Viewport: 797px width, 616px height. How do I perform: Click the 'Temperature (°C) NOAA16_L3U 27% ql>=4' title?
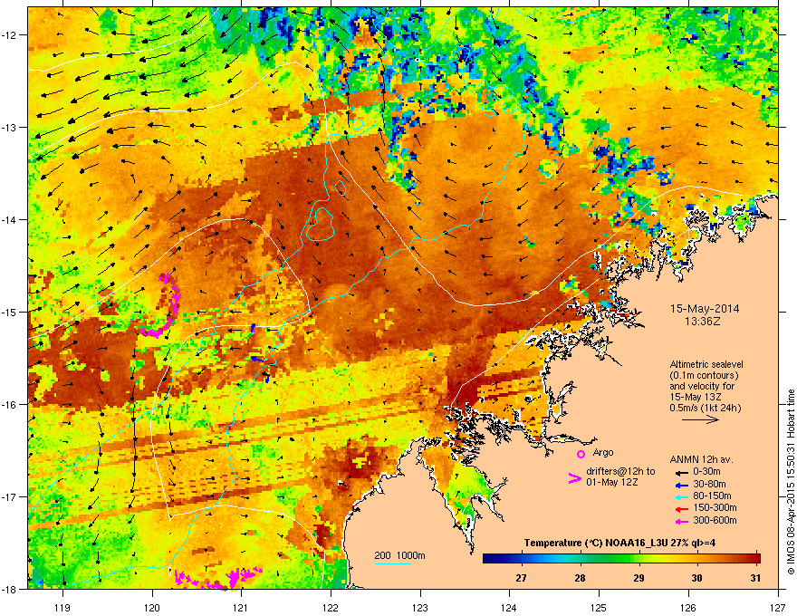coord(619,543)
